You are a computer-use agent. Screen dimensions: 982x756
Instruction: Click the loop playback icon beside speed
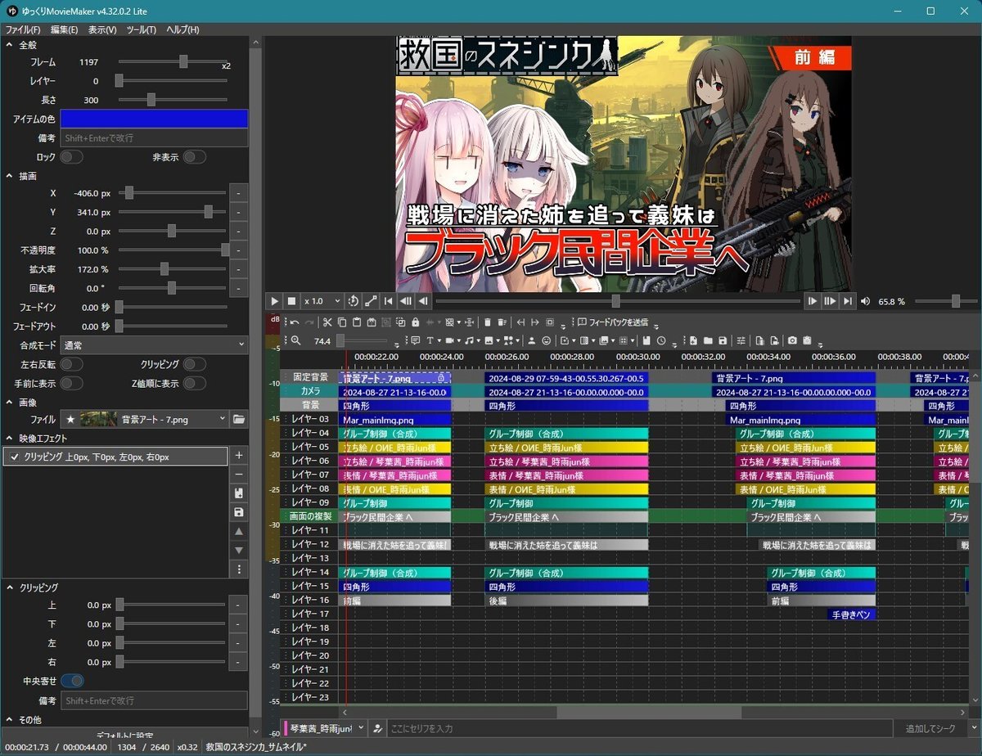(354, 301)
